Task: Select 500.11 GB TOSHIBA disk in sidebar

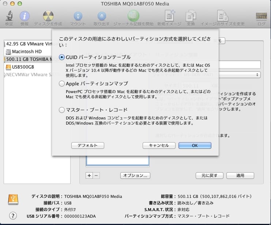Action: coord(28,59)
